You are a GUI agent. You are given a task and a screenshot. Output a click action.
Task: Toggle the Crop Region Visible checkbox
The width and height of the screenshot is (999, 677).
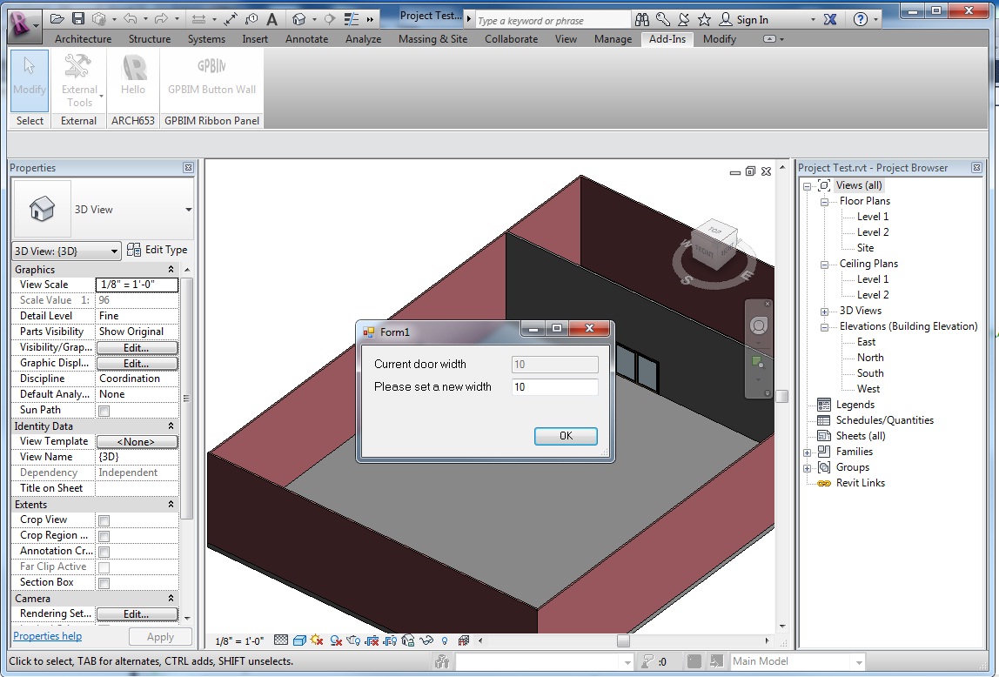104,536
